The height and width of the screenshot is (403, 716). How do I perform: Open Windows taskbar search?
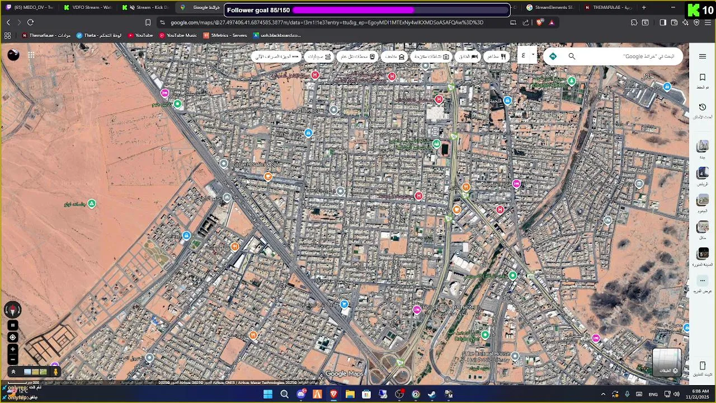point(284,395)
